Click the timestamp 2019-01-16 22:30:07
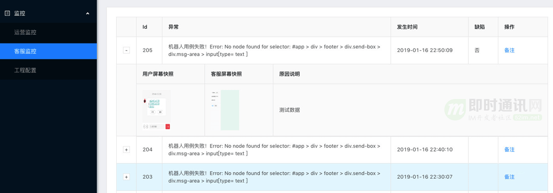553x193 pixels. click(425, 177)
